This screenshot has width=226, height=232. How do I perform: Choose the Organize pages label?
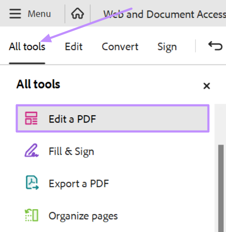pyautogui.click(x=83, y=216)
